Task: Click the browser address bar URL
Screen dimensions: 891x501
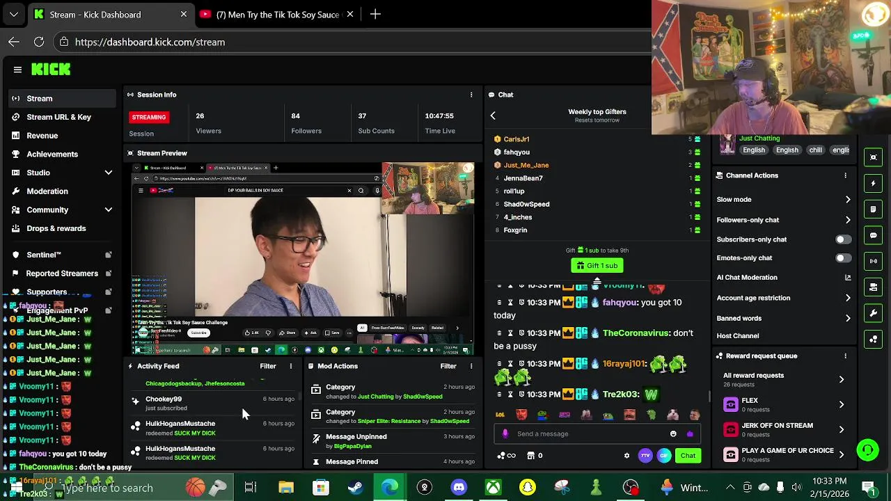Action: (x=150, y=42)
